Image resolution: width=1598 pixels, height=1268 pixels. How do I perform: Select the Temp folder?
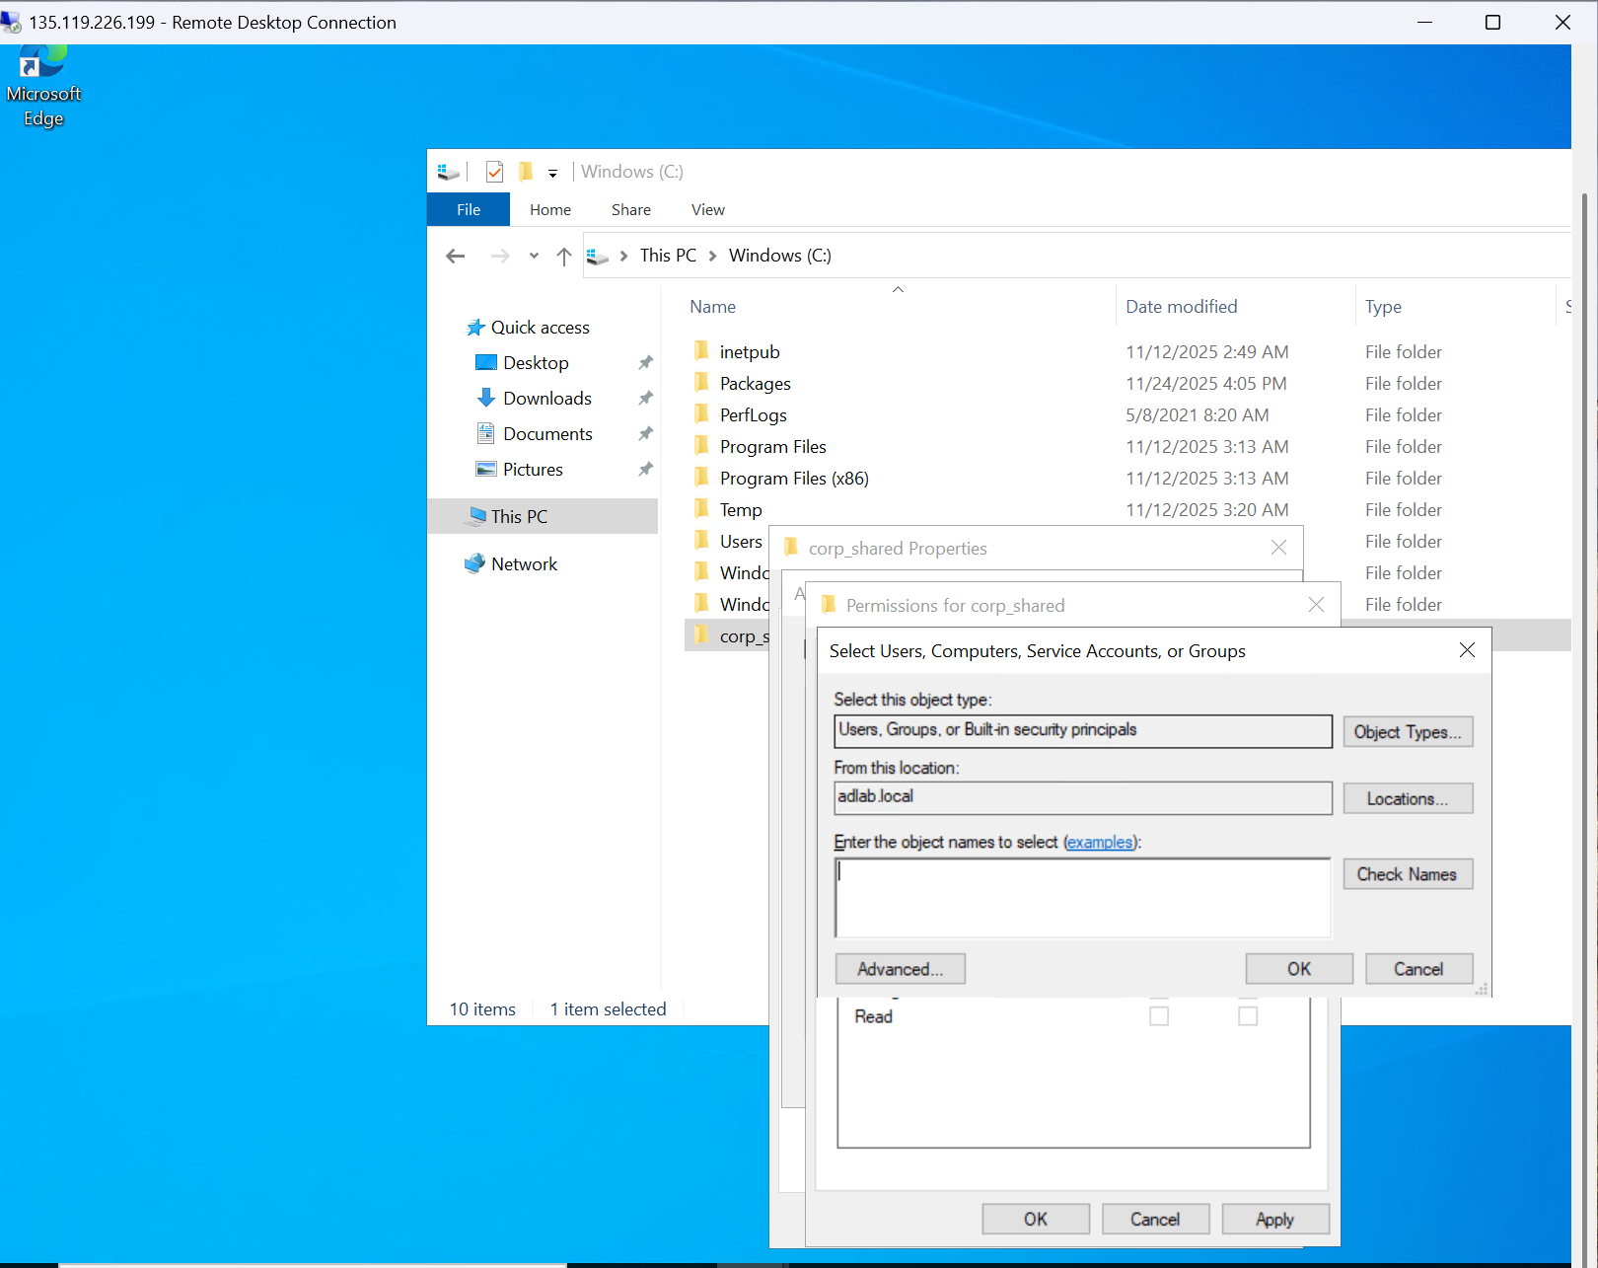741,509
